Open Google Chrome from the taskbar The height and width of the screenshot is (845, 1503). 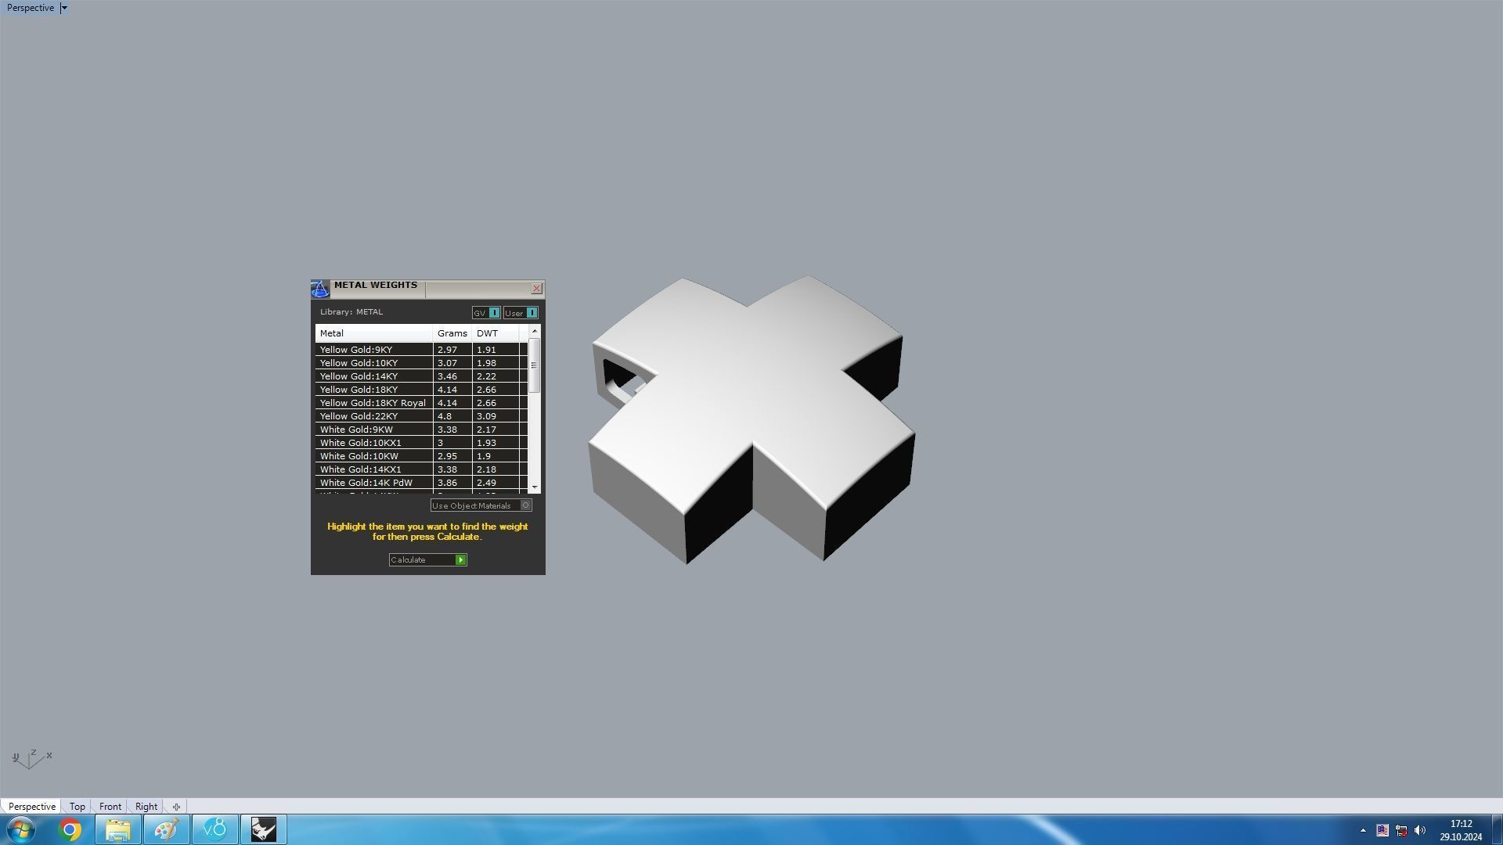coord(70,829)
